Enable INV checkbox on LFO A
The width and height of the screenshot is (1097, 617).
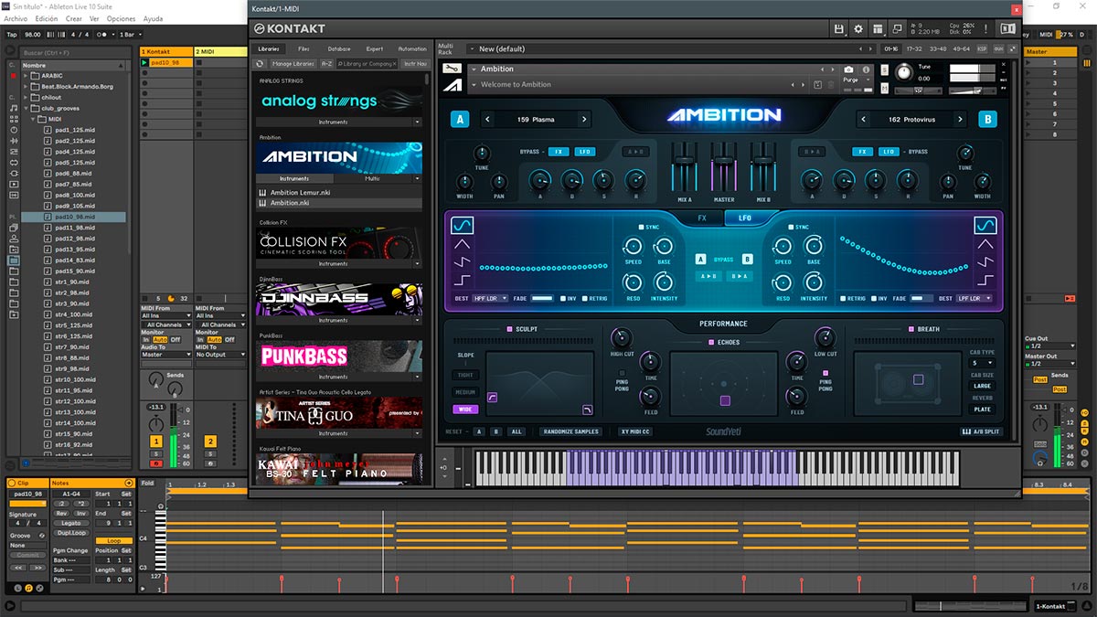562,298
